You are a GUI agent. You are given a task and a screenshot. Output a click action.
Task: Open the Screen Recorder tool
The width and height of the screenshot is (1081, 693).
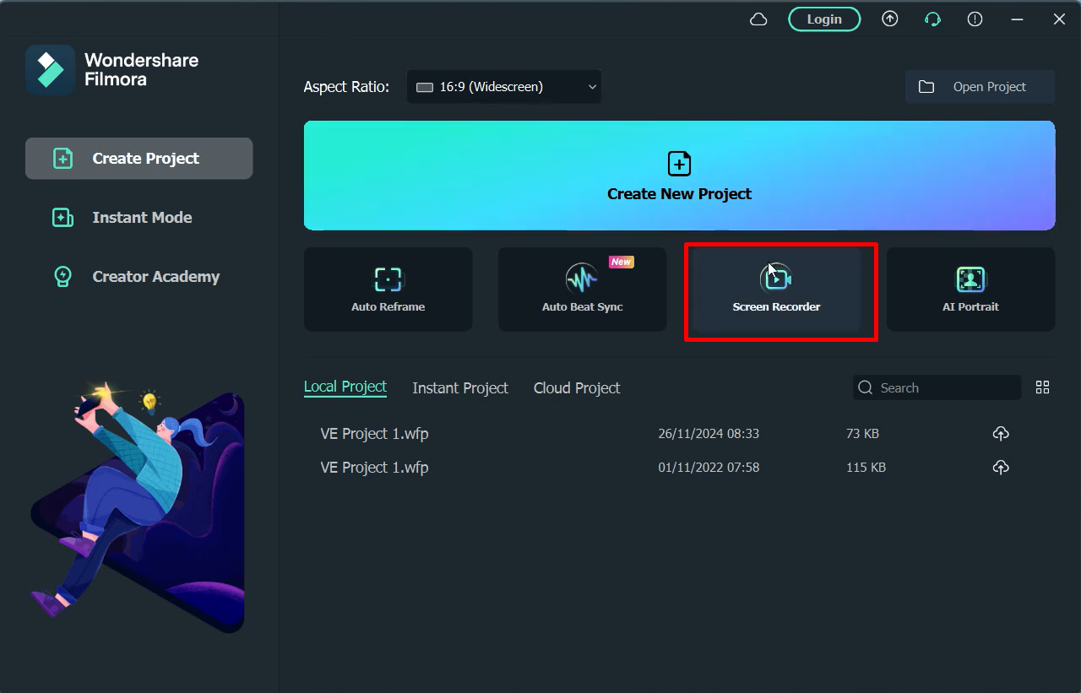(776, 290)
